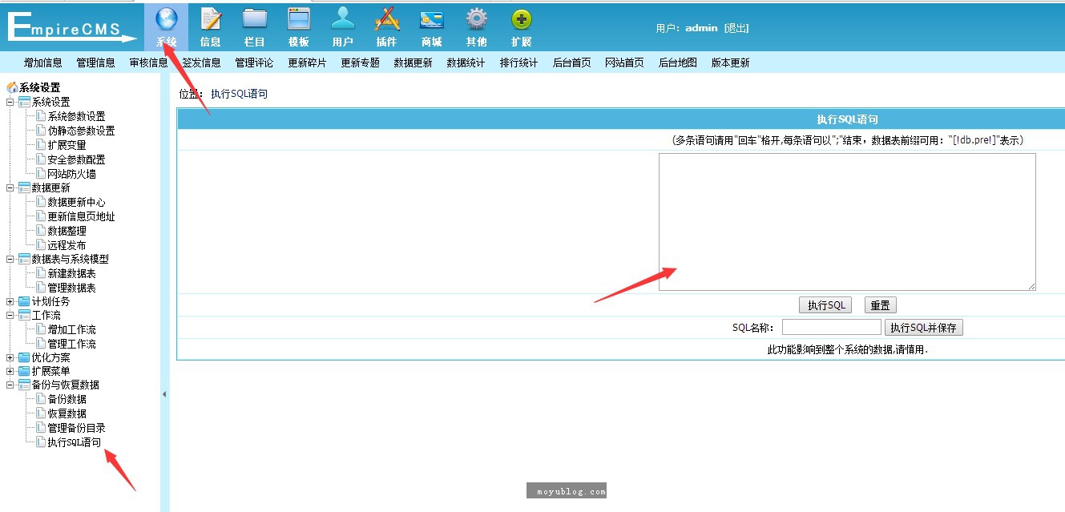Click the 执行SQL button
Screen dimensions: 1065x512
point(825,305)
